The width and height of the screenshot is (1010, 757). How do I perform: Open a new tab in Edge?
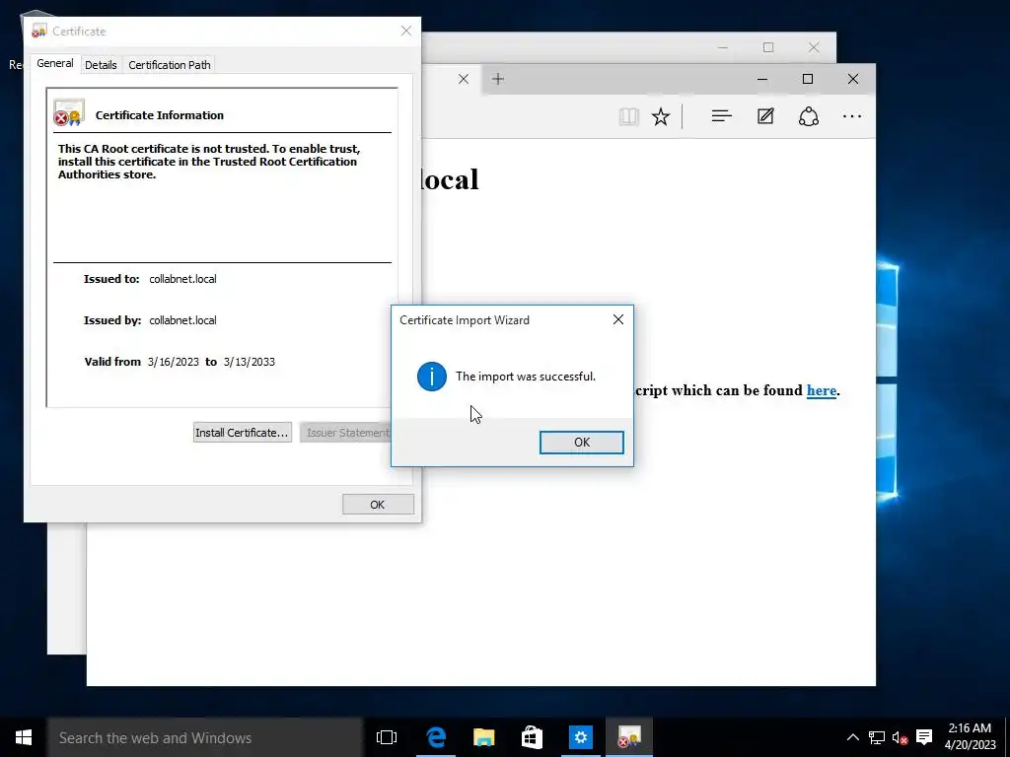point(498,79)
